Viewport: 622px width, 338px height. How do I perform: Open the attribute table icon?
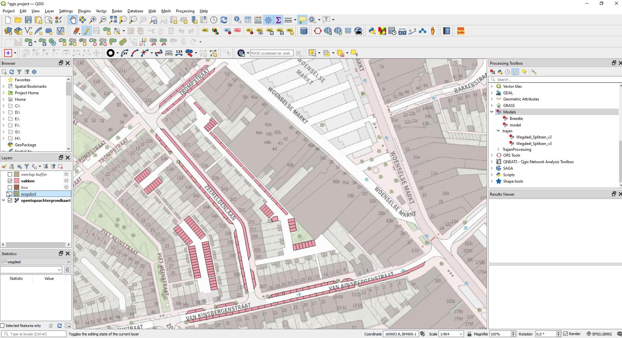(x=248, y=20)
